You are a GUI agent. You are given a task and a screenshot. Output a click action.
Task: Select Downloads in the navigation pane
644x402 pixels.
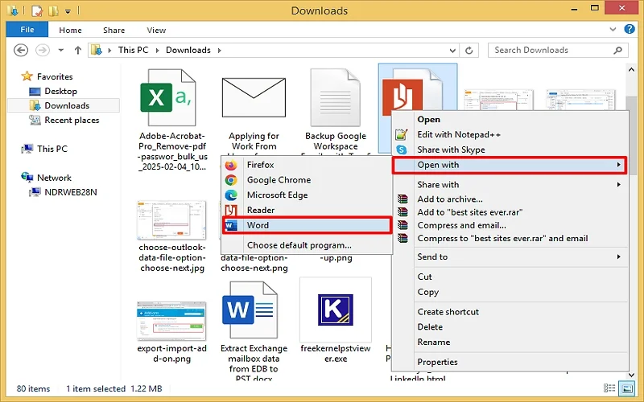[x=67, y=105]
